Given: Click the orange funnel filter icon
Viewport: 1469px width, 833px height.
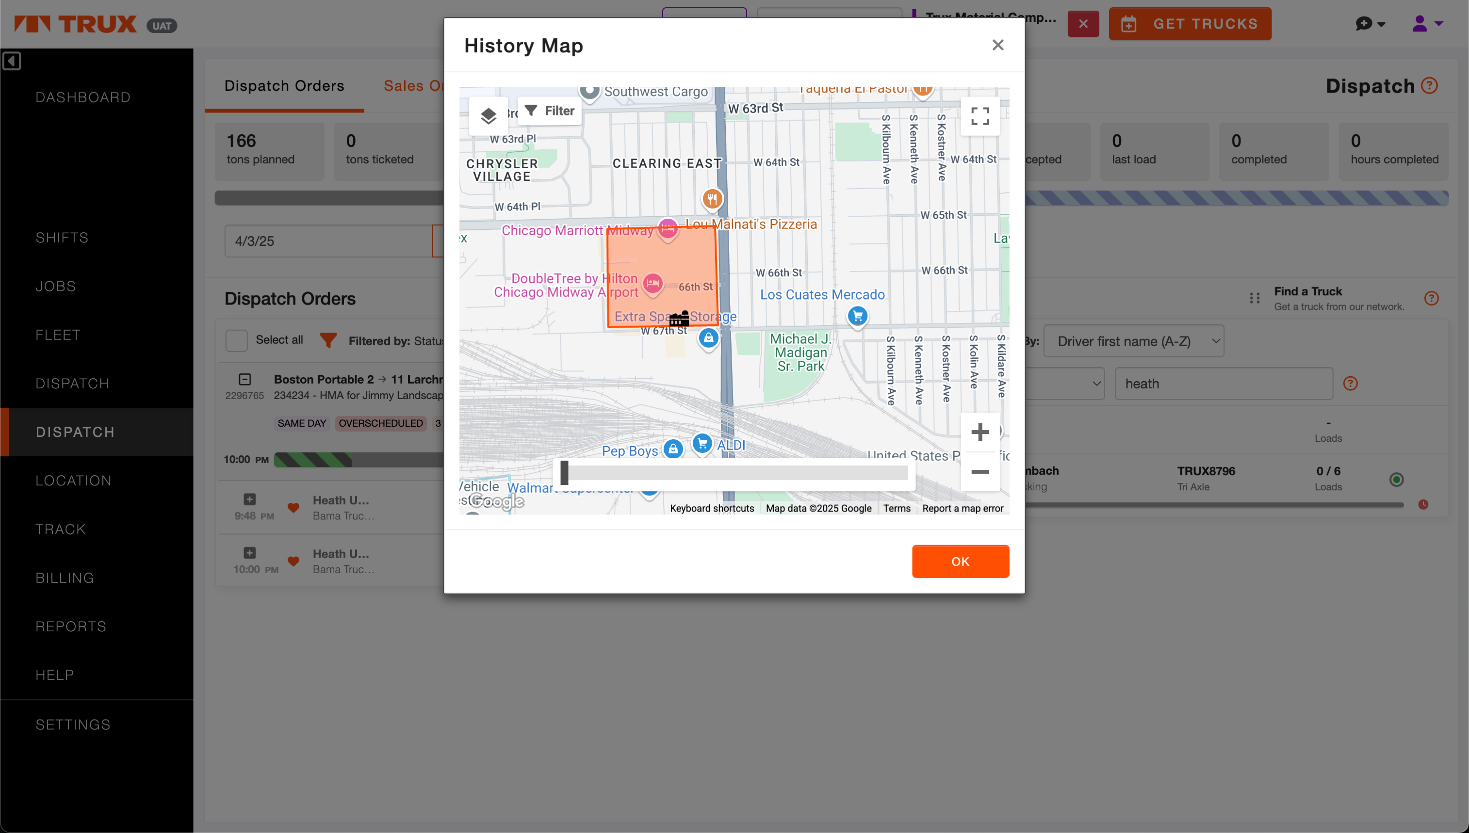Looking at the screenshot, I should coord(328,340).
